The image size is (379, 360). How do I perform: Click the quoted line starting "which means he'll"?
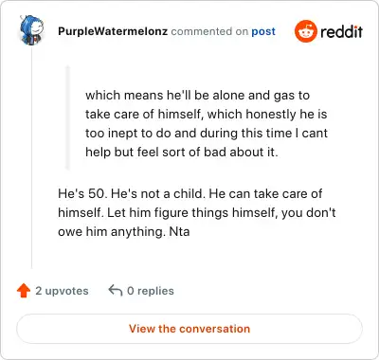pyautogui.click(x=197, y=96)
